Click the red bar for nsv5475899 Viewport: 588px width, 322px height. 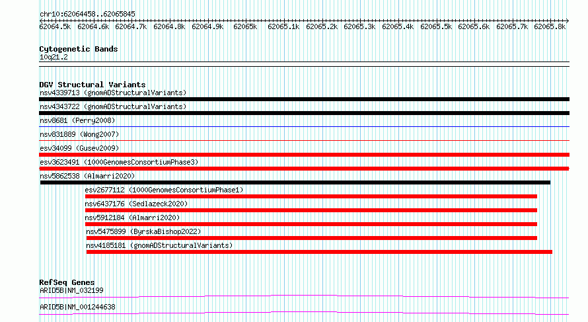[x=312, y=238]
